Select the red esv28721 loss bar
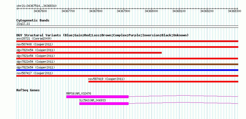This screenshot has width=246, height=119. [x=127, y=41]
